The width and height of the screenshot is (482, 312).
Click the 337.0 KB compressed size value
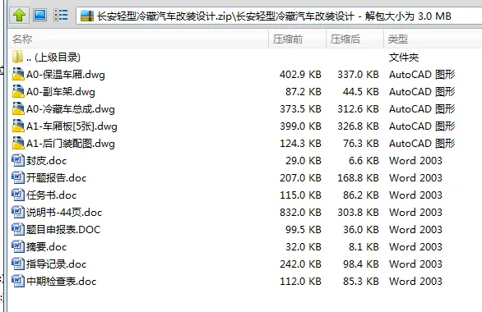(x=358, y=75)
